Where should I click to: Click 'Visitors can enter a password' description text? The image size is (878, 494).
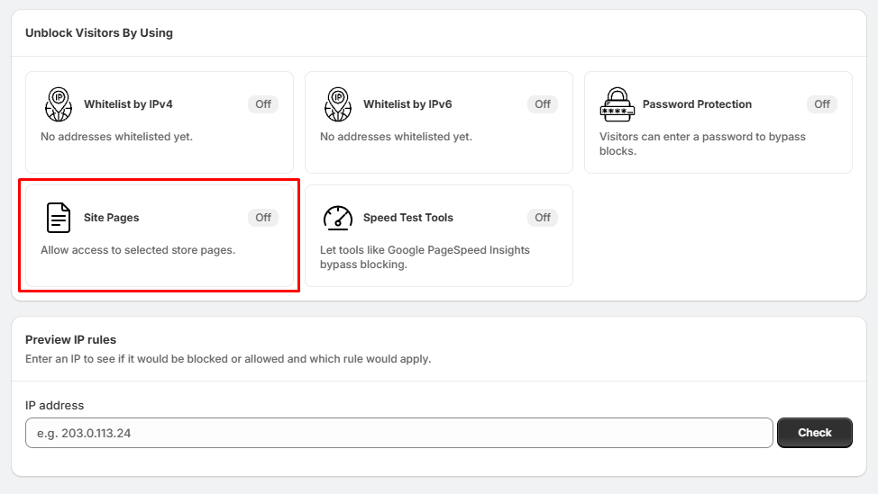coord(702,144)
